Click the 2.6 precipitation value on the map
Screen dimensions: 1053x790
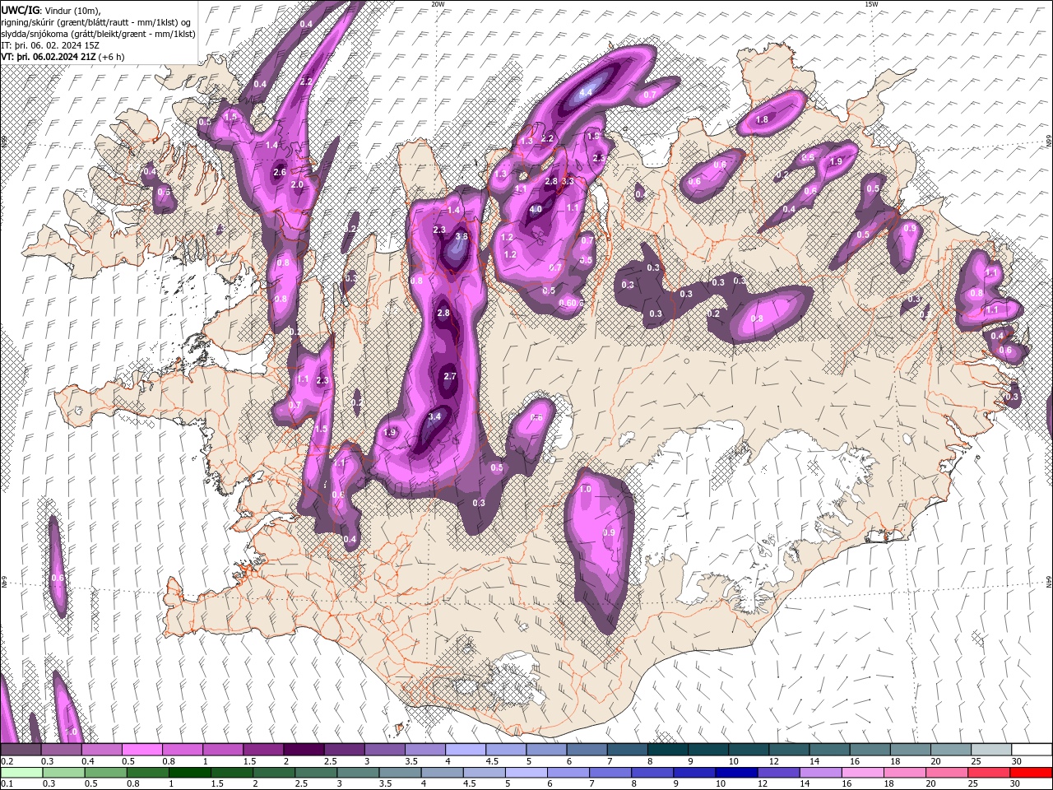coord(280,172)
